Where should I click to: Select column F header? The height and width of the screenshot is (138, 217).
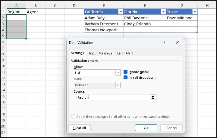pos(145,6)
